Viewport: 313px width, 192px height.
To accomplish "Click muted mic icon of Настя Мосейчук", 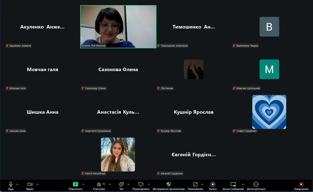I will 83,173.
